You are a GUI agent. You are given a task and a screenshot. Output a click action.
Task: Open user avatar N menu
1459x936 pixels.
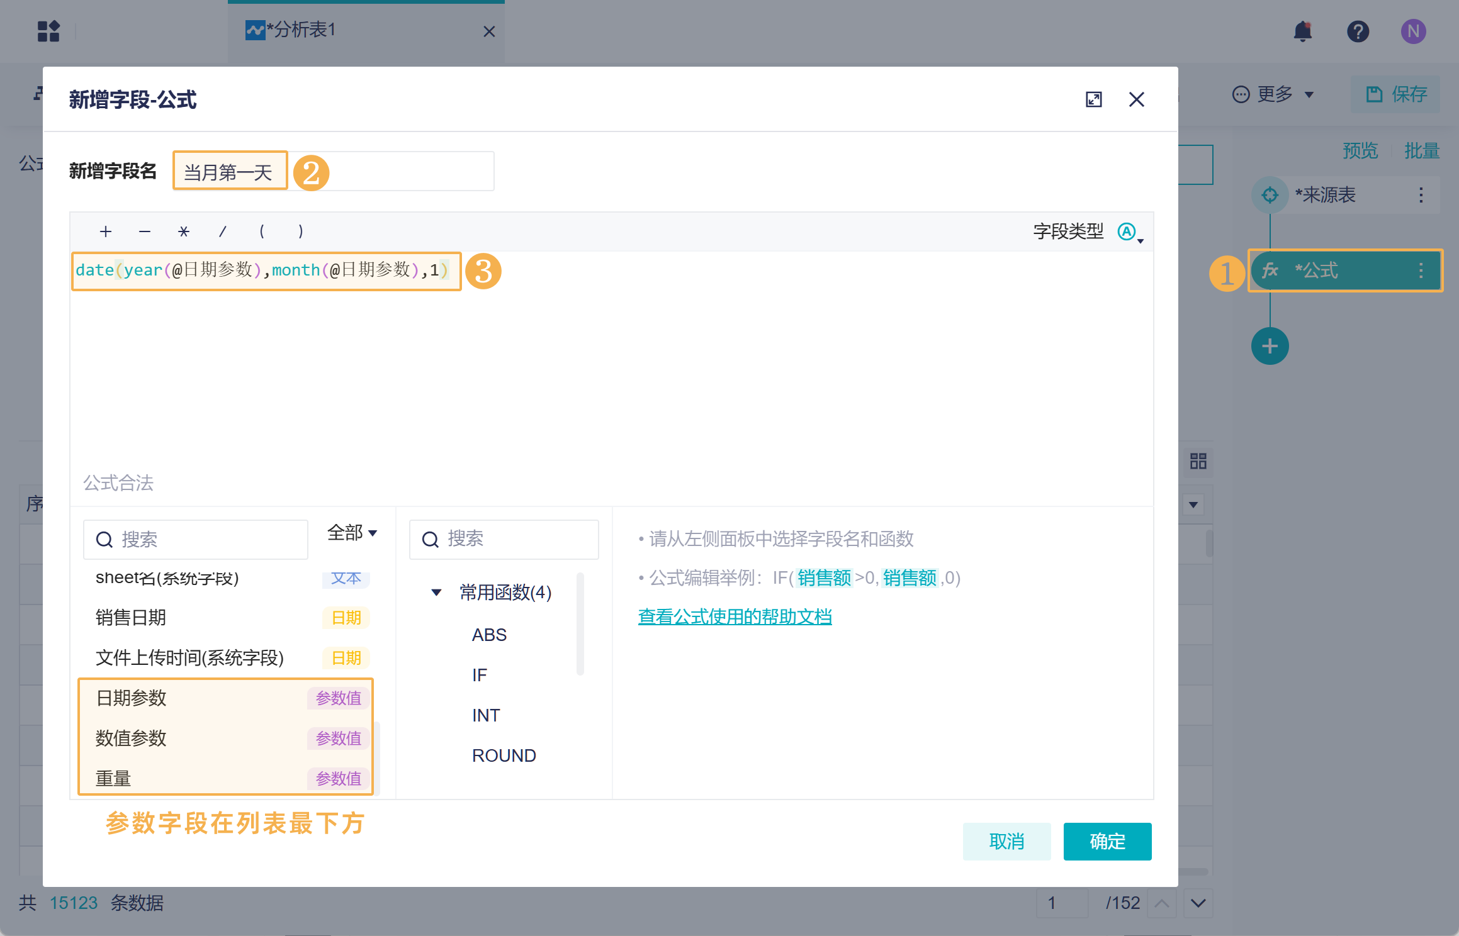(1413, 31)
